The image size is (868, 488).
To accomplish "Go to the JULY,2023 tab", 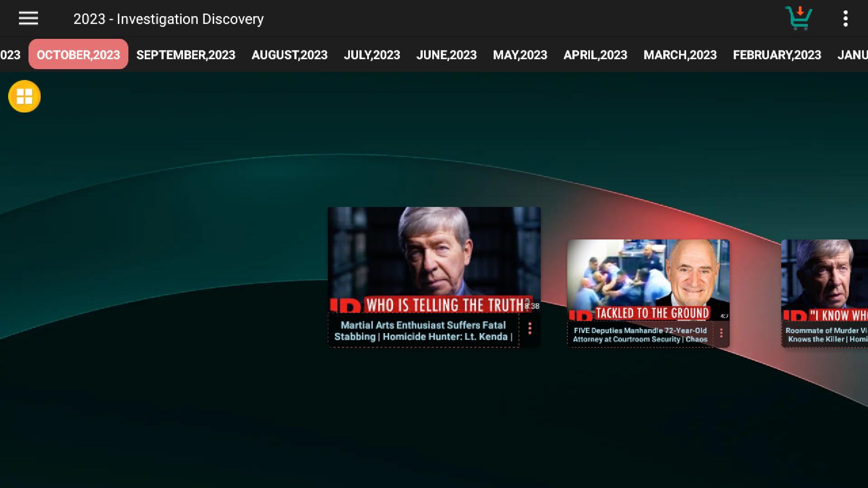I will pyautogui.click(x=372, y=55).
